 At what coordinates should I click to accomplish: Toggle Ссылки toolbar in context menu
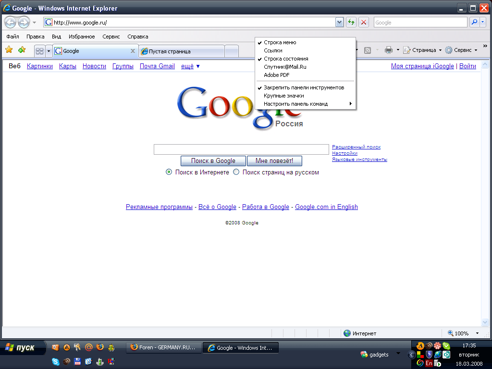pos(305,50)
